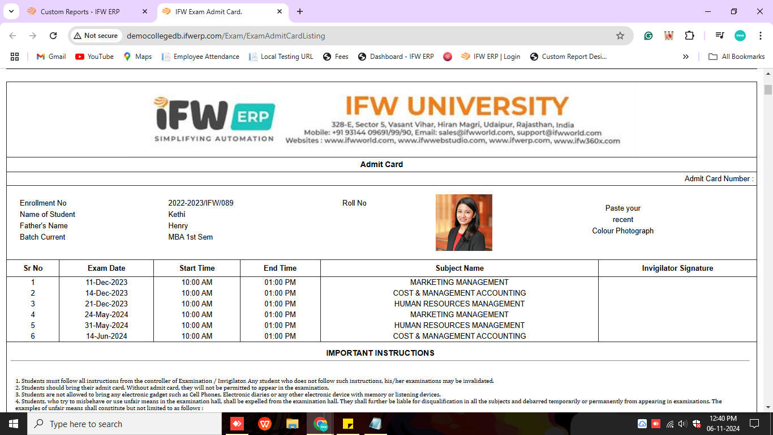Click the page vertical scrollbar thumb
This screenshot has height=435, width=773.
768,89
